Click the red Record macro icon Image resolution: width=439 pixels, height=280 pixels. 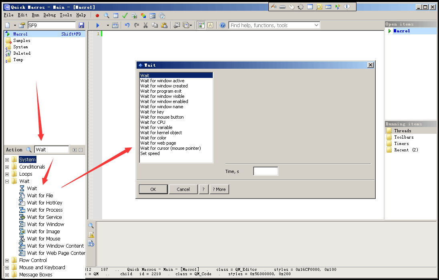click(x=97, y=16)
